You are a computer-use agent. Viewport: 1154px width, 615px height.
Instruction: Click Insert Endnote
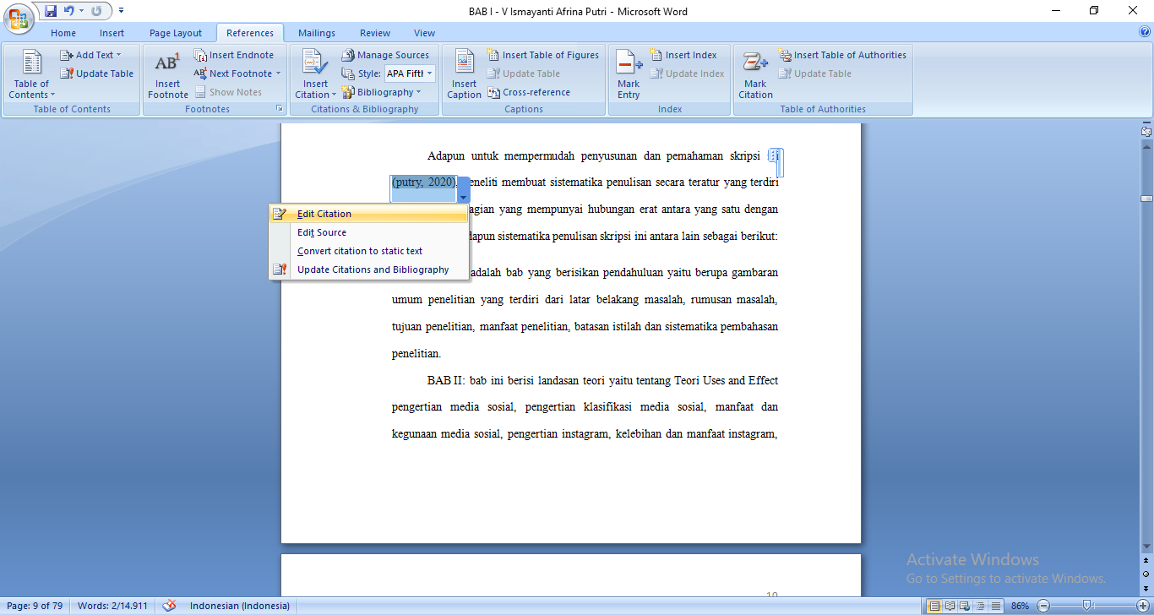click(x=234, y=55)
